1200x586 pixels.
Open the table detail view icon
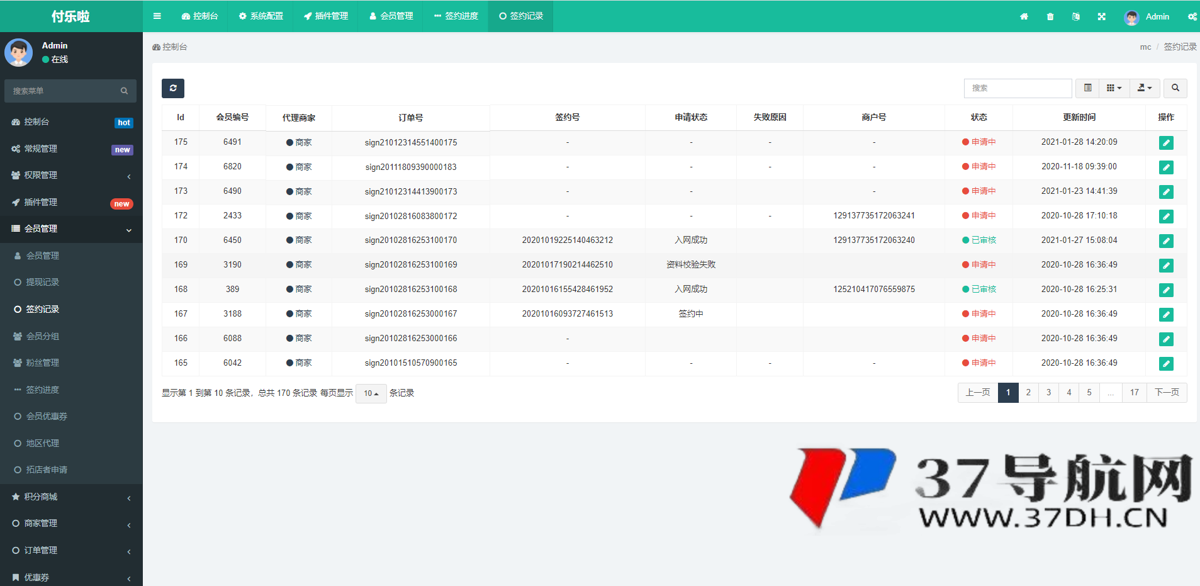[1087, 88]
